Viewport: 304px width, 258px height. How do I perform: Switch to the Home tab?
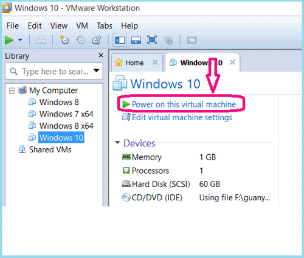pyautogui.click(x=134, y=63)
